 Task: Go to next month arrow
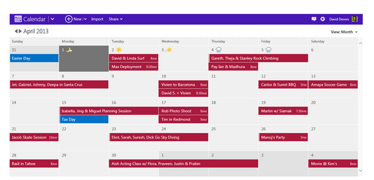pyautogui.click(x=20, y=31)
